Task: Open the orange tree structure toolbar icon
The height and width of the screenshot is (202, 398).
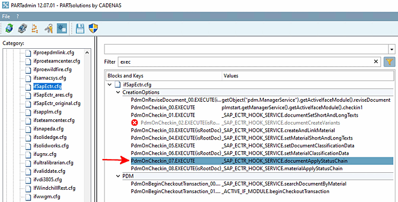Action: point(35,29)
